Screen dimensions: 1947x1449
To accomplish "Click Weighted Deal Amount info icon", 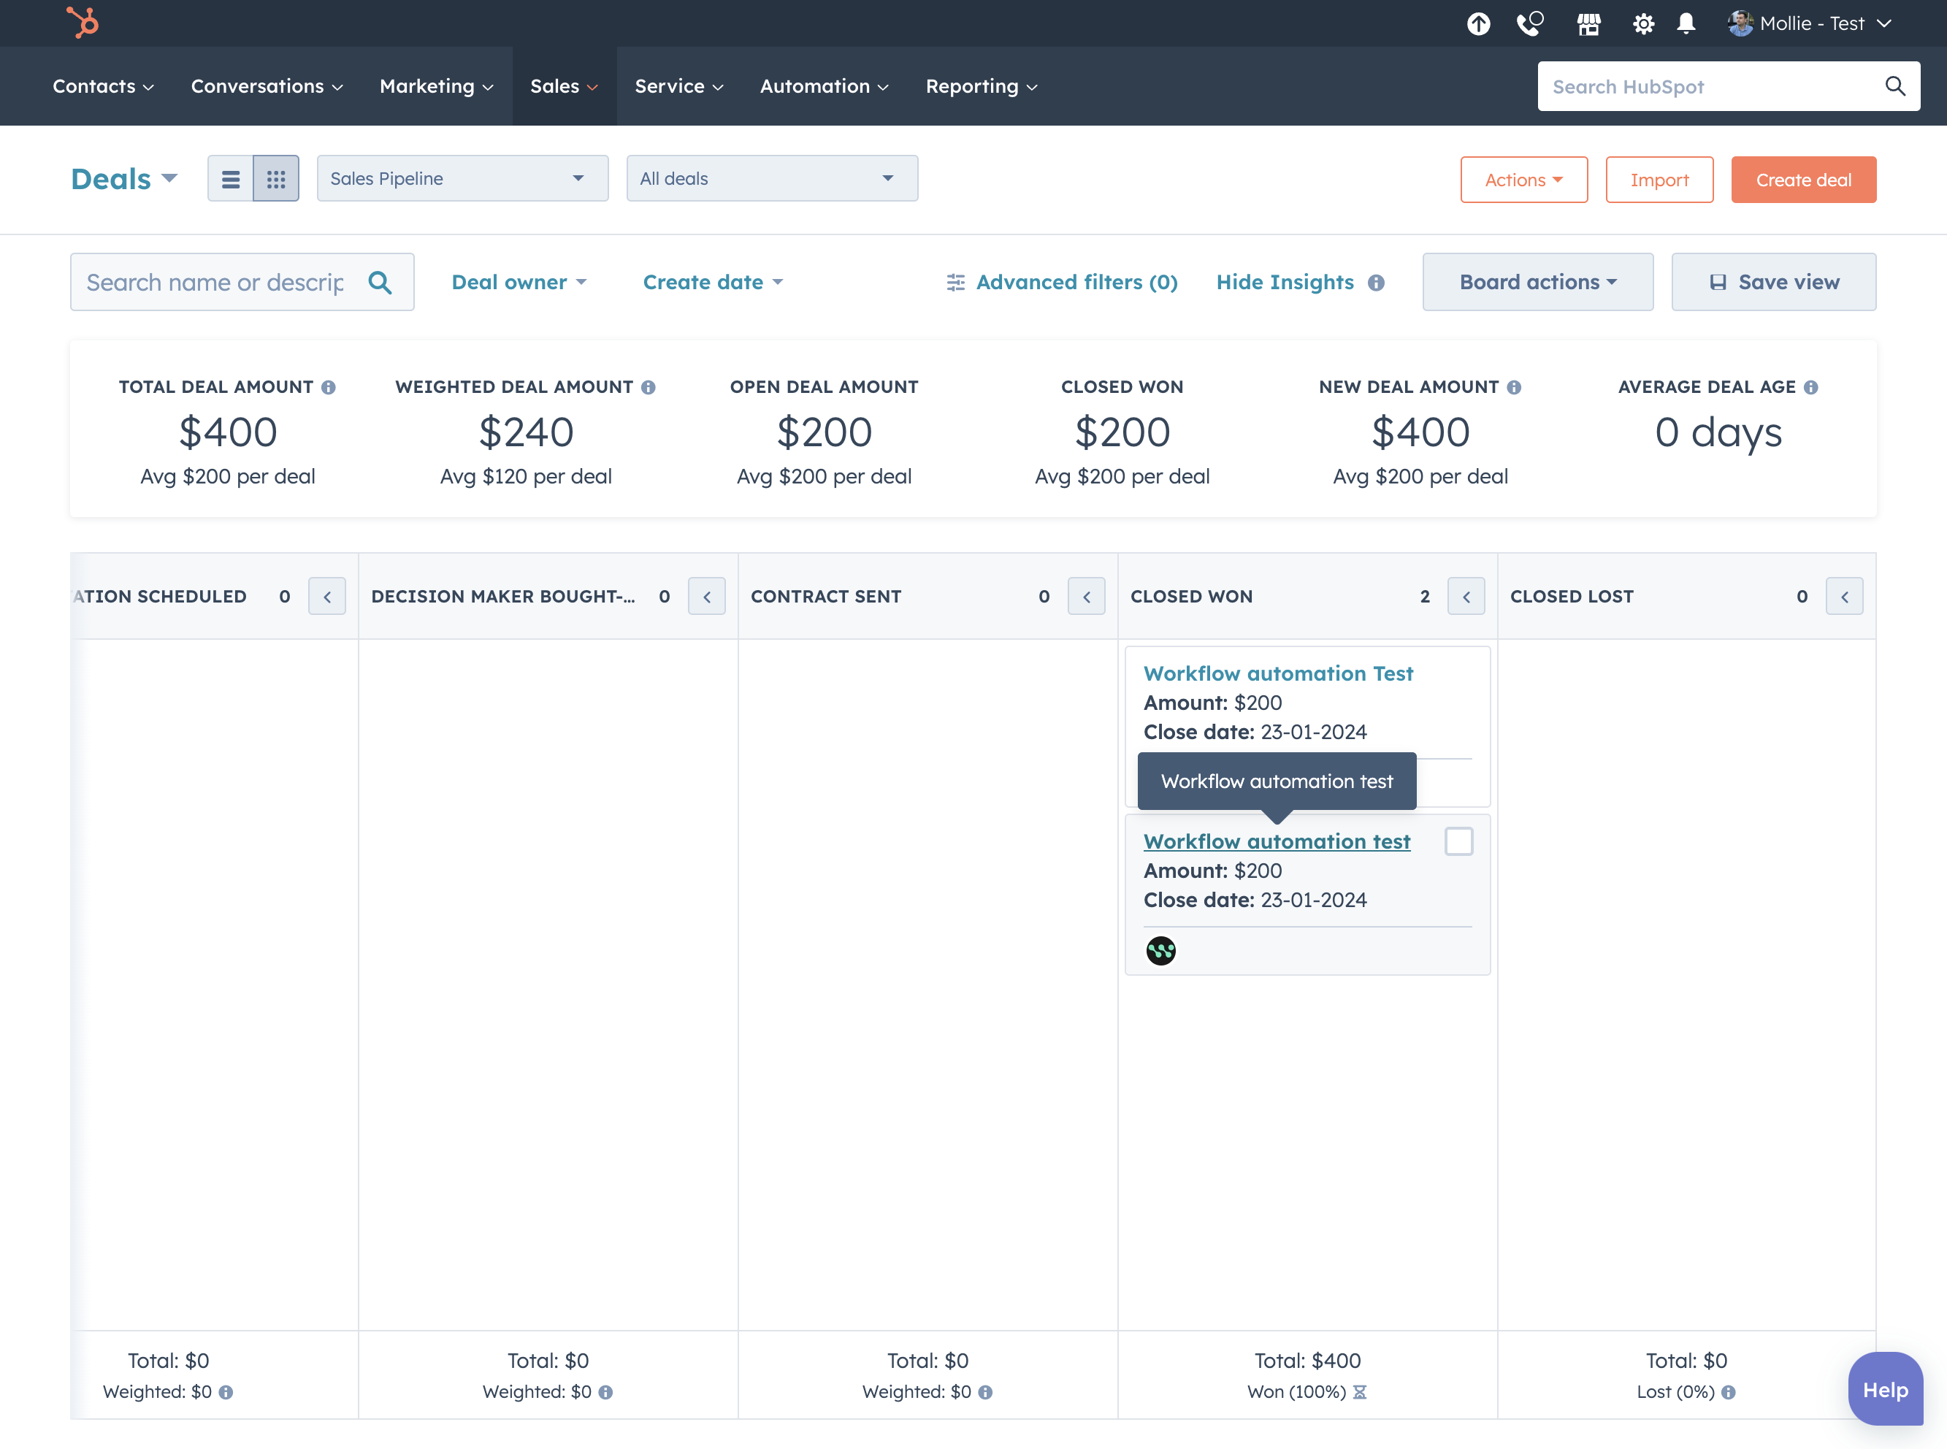I will [648, 388].
